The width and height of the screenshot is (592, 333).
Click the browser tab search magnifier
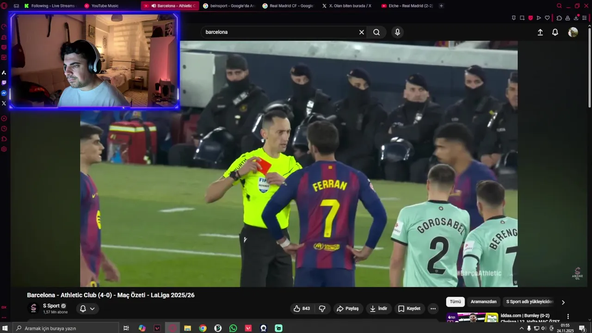click(559, 6)
